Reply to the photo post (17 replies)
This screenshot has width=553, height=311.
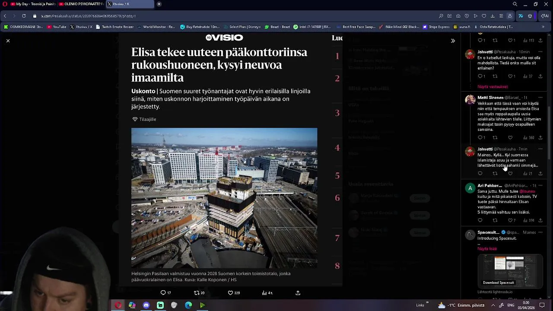[x=165, y=293]
